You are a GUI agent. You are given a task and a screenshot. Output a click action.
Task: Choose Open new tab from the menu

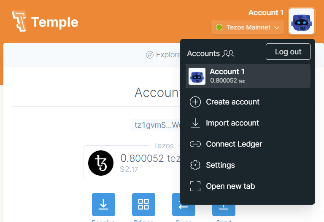pos(248,186)
